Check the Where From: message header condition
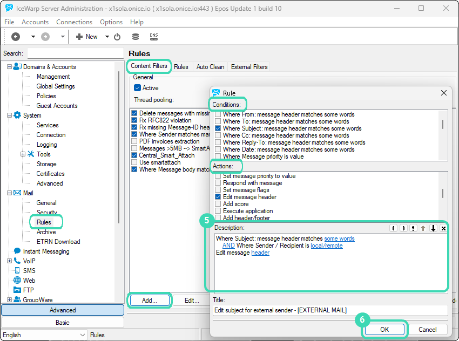 tap(218, 114)
